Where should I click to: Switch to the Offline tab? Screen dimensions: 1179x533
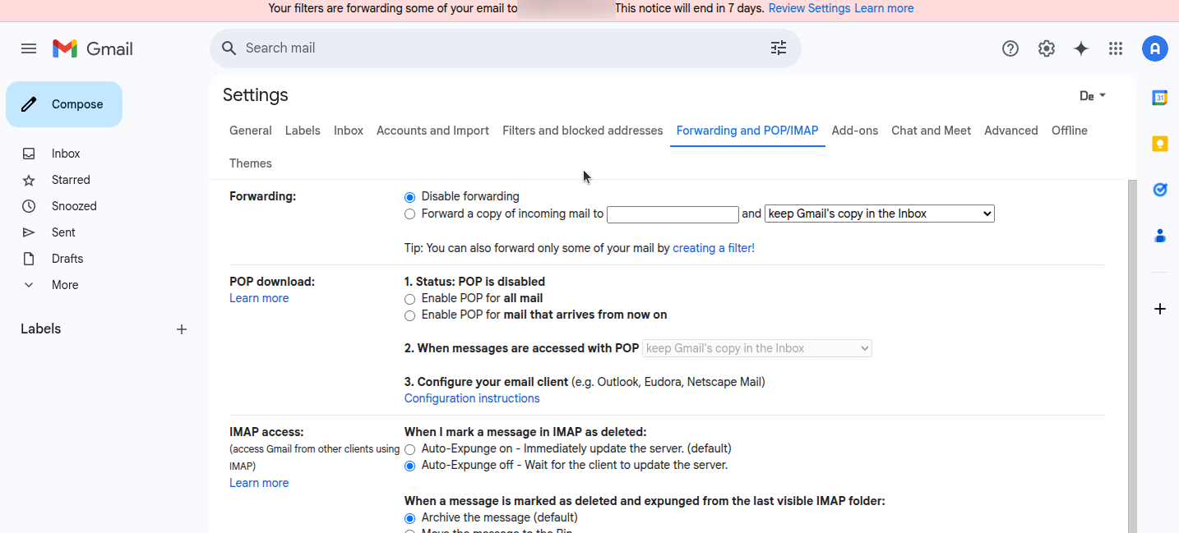click(1070, 131)
